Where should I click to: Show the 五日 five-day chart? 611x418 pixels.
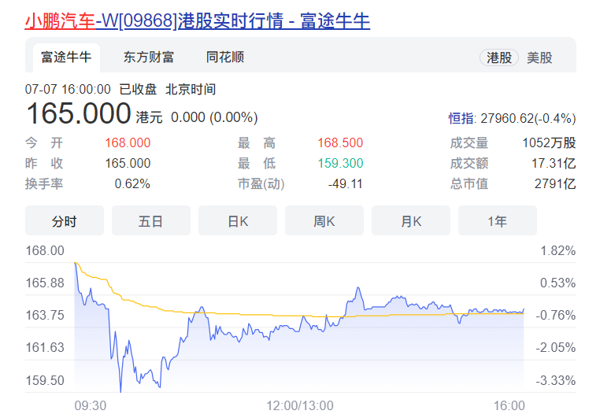(x=151, y=221)
